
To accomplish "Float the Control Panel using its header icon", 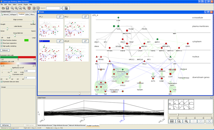I will click(x=34, y=12).
